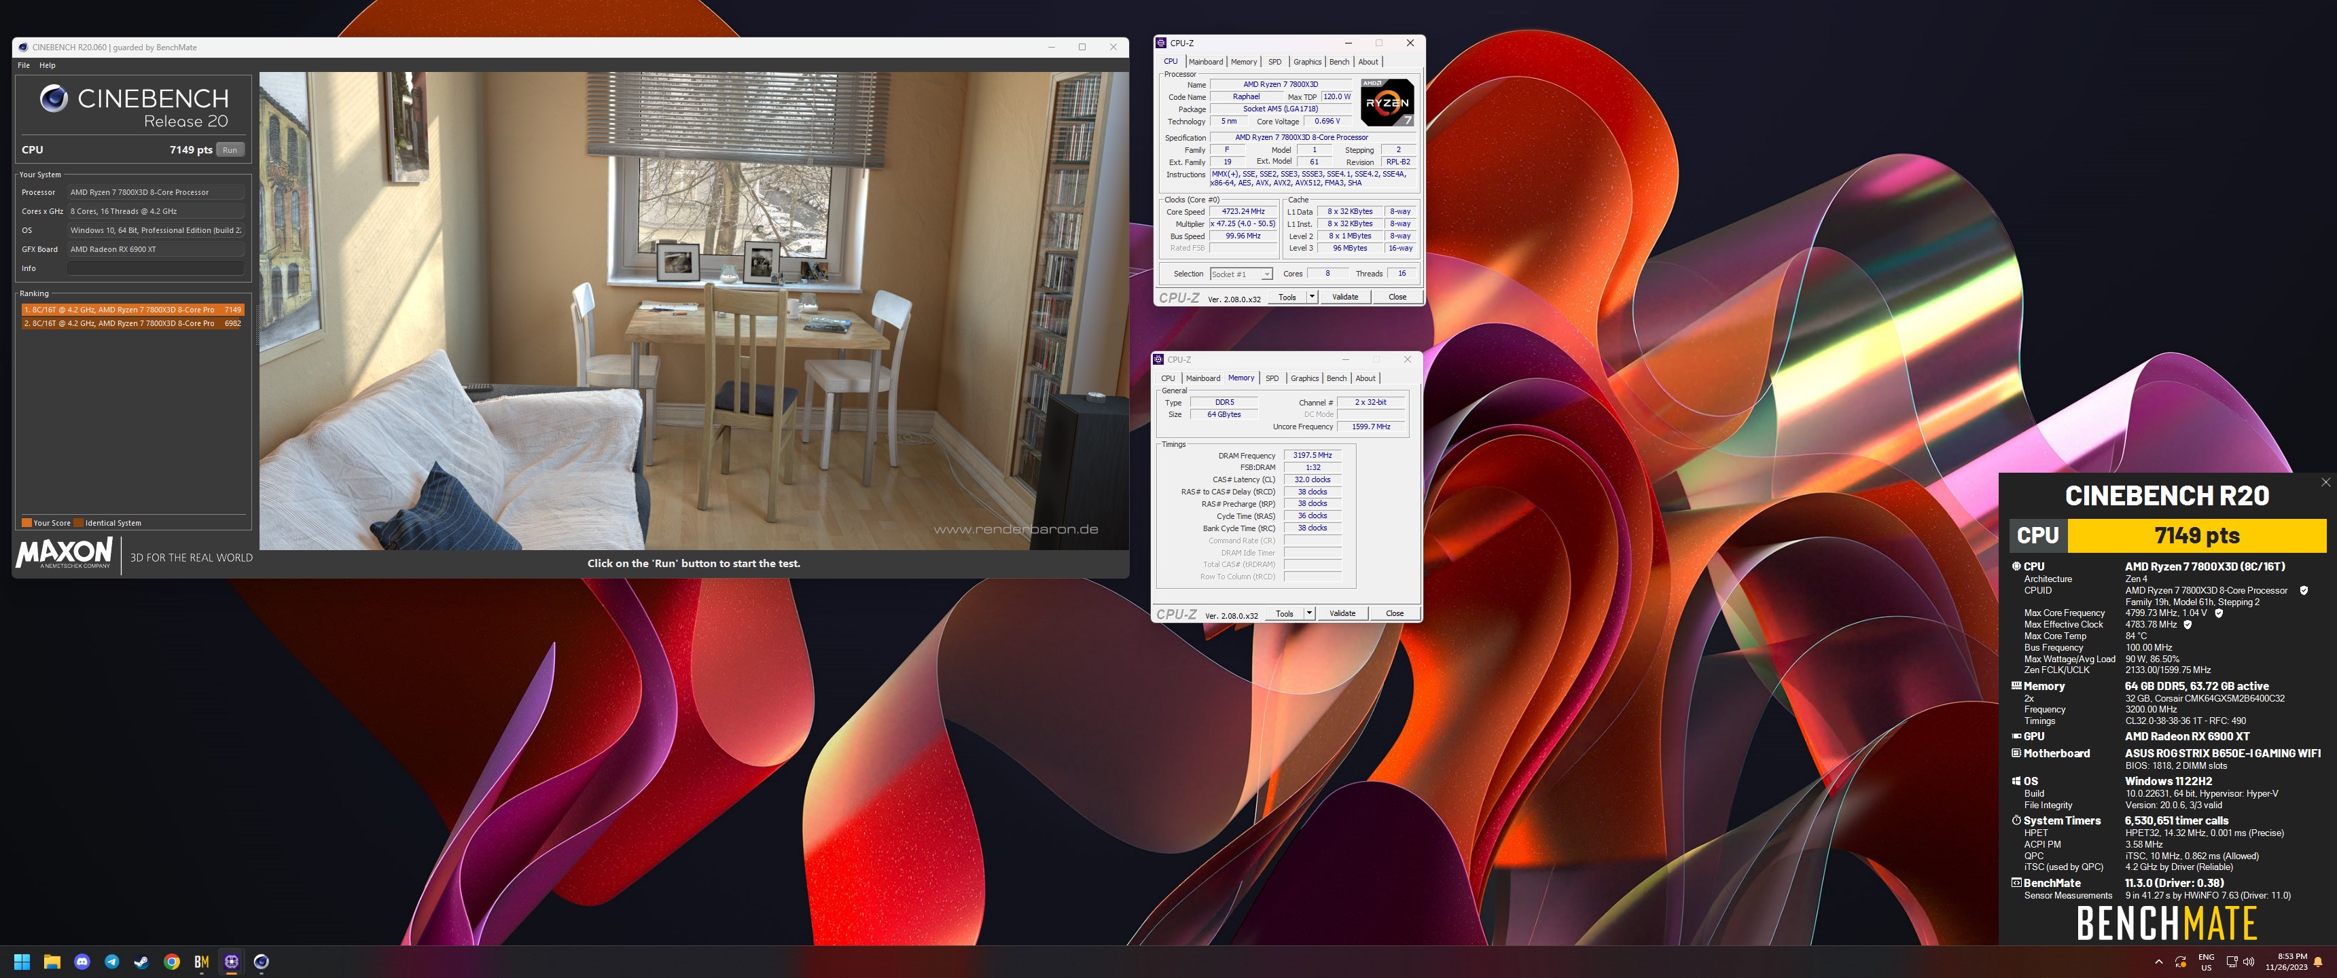Click the Memory CPU-Z window title icon
The height and width of the screenshot is (978, 2337).
coord(1158,359)
